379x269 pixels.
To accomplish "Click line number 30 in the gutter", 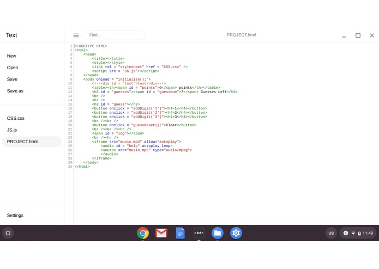I will 70,167.
